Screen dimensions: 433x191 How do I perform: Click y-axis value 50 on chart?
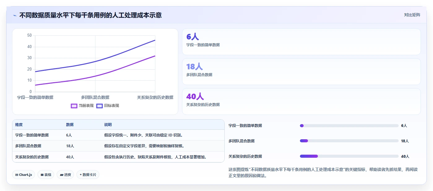click(x=29, y=35)
